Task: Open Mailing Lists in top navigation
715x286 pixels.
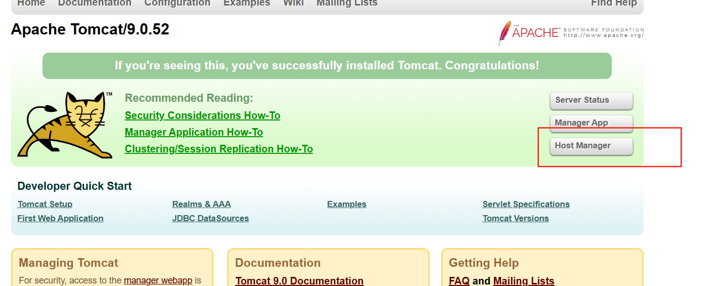Action: coord(347,3)
